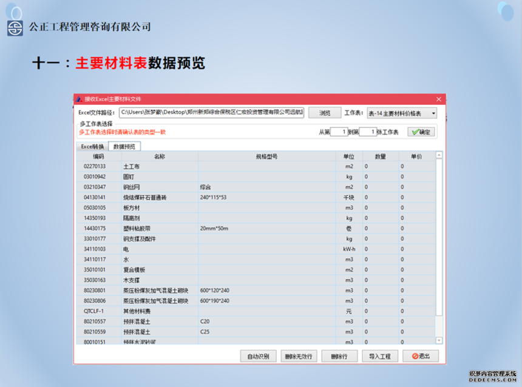The image size is (522, 387).
Task: Click the Excel文件路径 input field
Action: [x=211, y=113]
